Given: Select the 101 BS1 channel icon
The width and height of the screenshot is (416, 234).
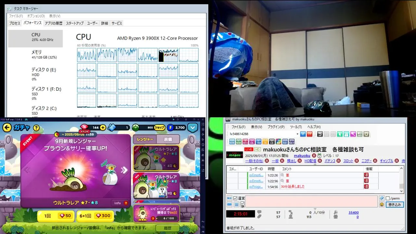Looking at the screenshot, I should [x=285, y=142].
